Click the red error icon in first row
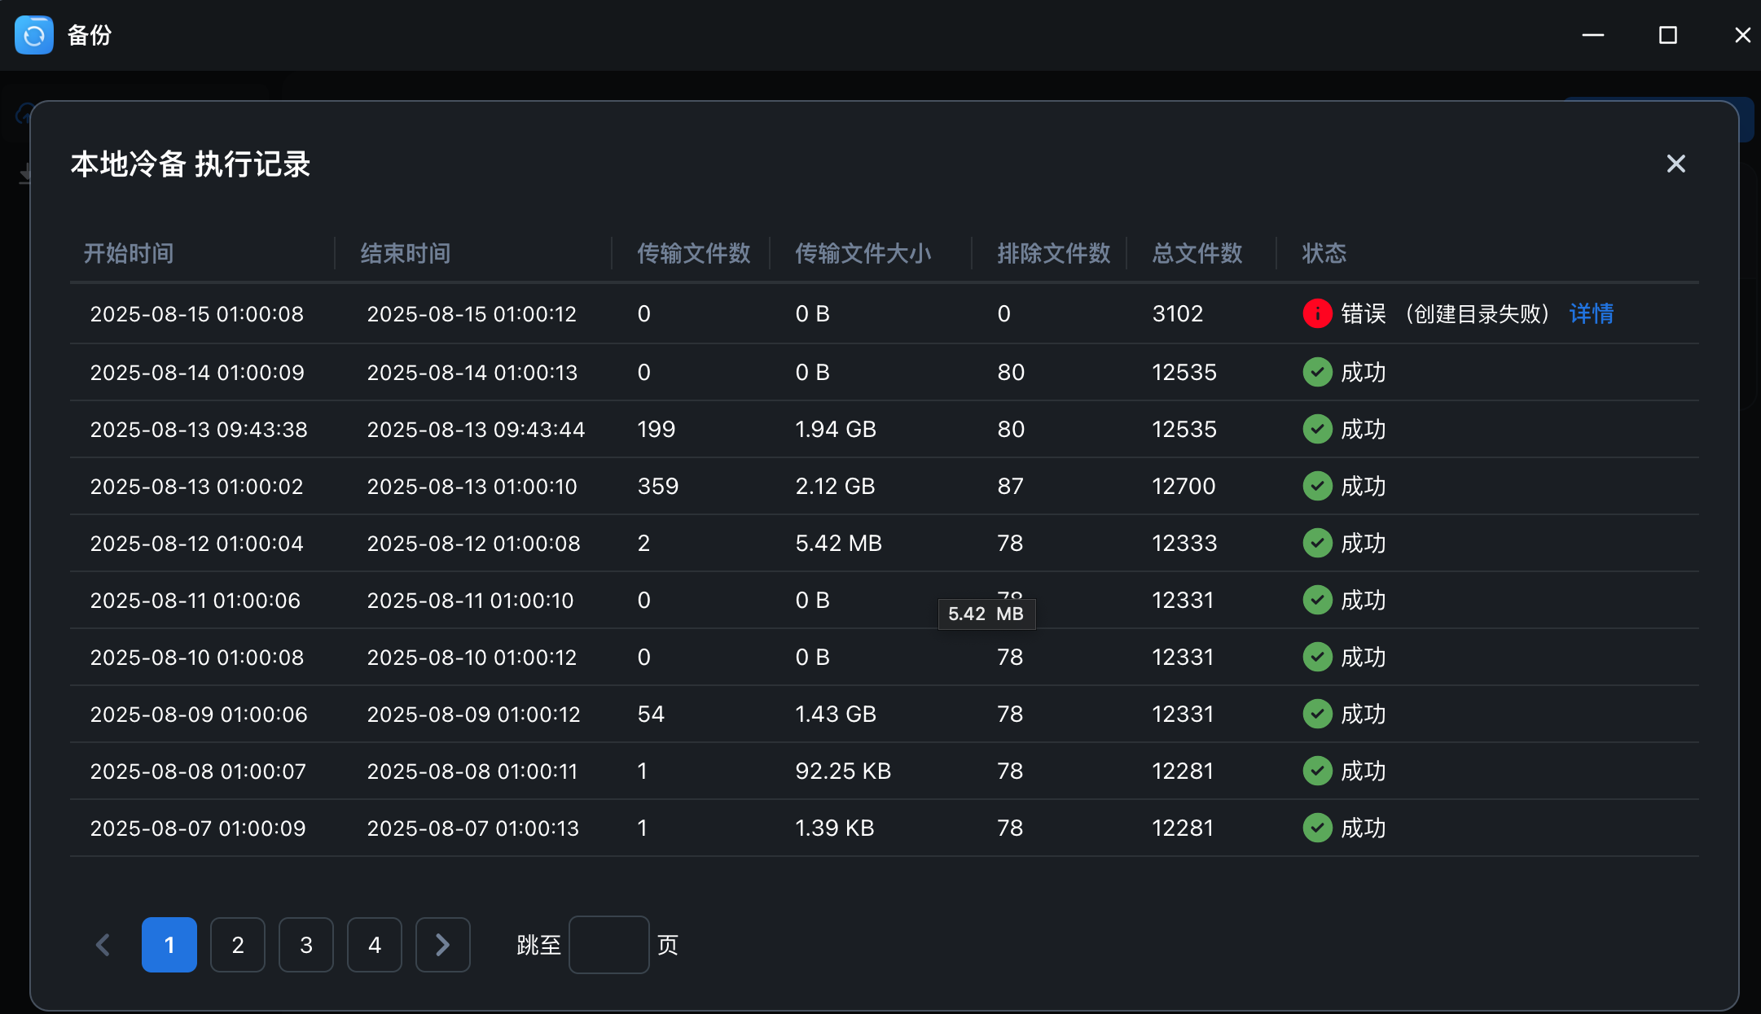The width and height of the screenshot is (1761, 1014). pyautogui.click(x=1317, y=313)
